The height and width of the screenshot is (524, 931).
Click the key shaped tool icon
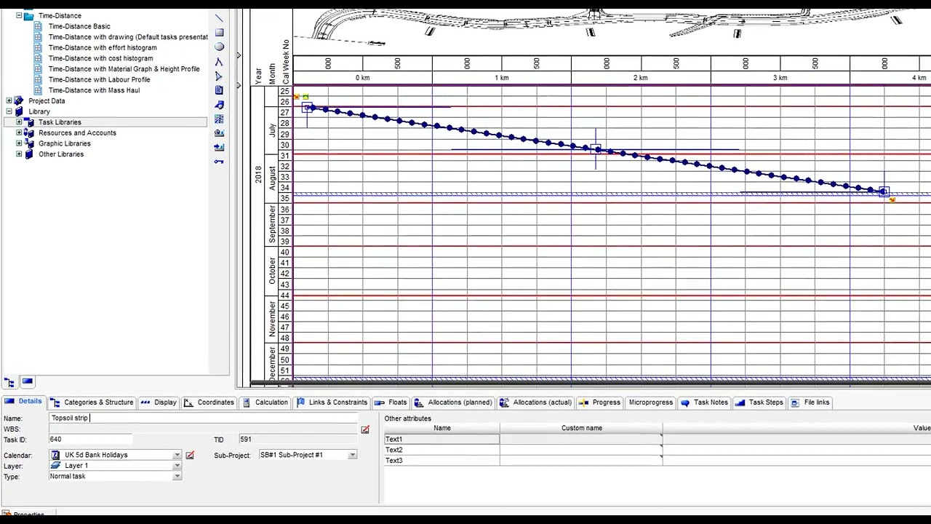point(219,162)
